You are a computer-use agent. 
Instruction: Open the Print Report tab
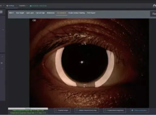[x=91, y=13]
